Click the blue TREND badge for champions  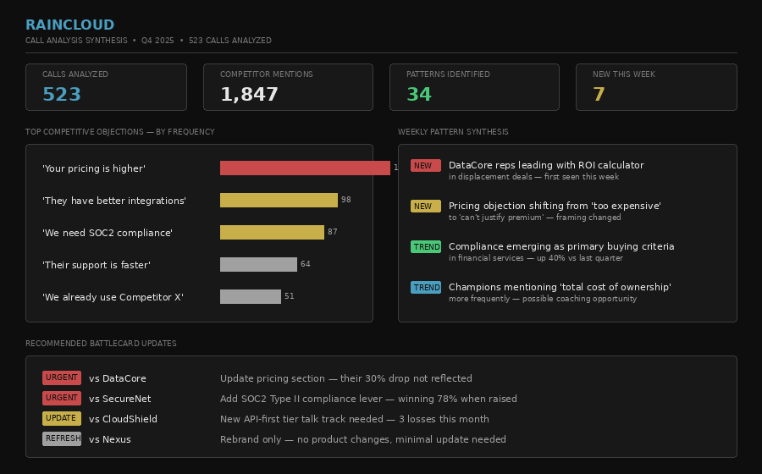tap(425, 288)
